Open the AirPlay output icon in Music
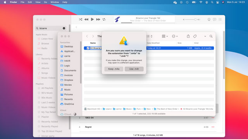 click(209, 19)
